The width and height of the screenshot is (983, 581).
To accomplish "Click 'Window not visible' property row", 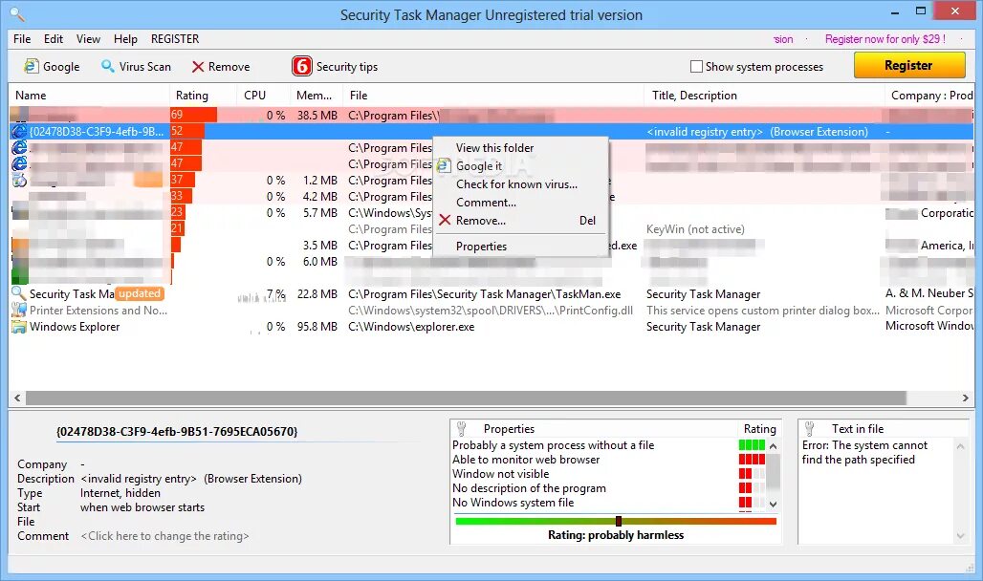I will pyautogui.click(x=500, y=474).
